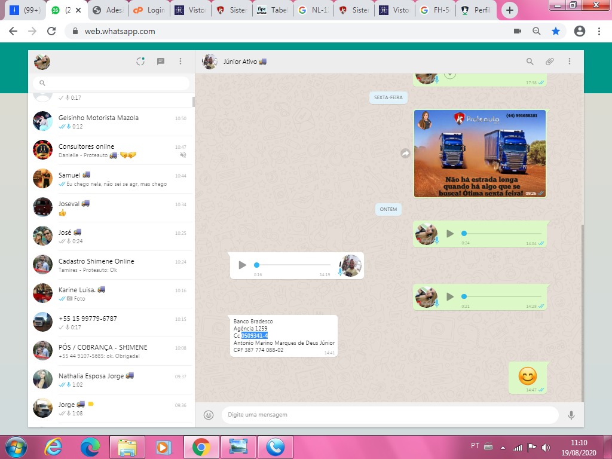This screenshot has height=459, width=612.
Task: Open the sidebar three-dot menu
Action: click(x=180, y=61)
